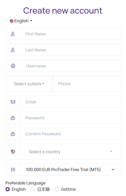Select 日本語 as preferable language
Viewport: 126px width, 196px height.
(33, 189)
